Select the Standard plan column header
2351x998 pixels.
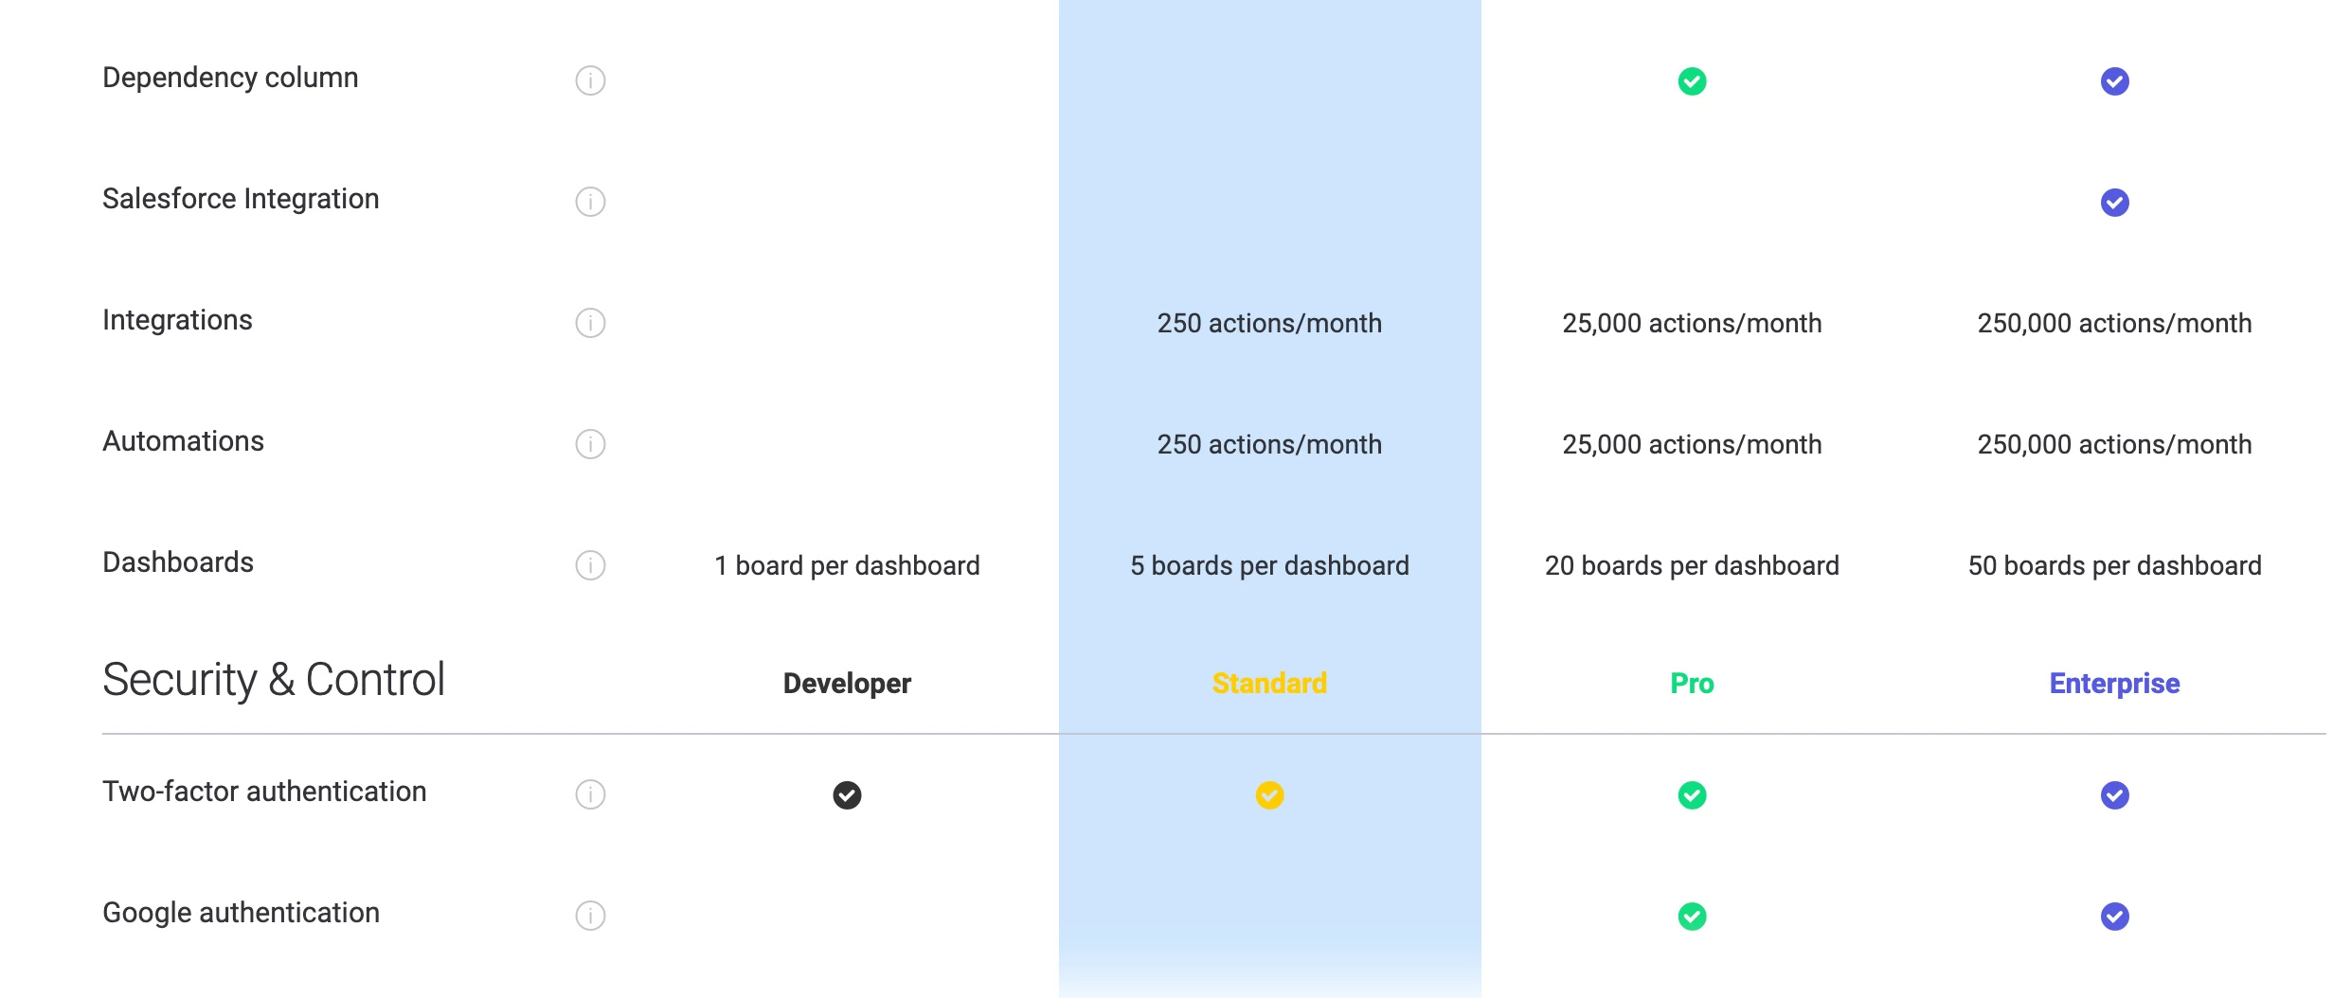click(x=1269, y=683)
